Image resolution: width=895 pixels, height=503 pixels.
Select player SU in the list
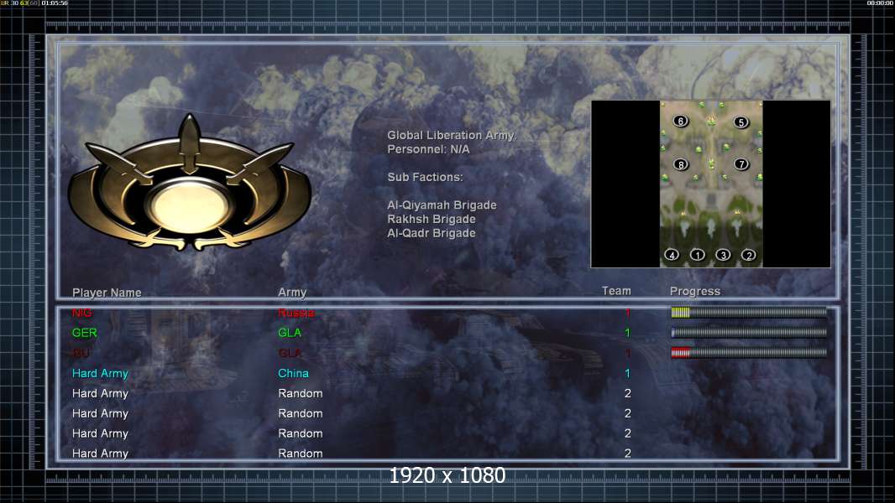coord(81,353)
